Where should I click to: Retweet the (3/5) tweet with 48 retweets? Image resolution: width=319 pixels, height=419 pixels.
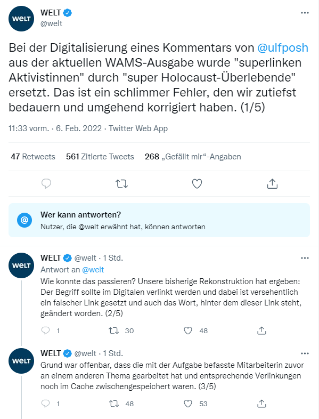tap(114, 404)
